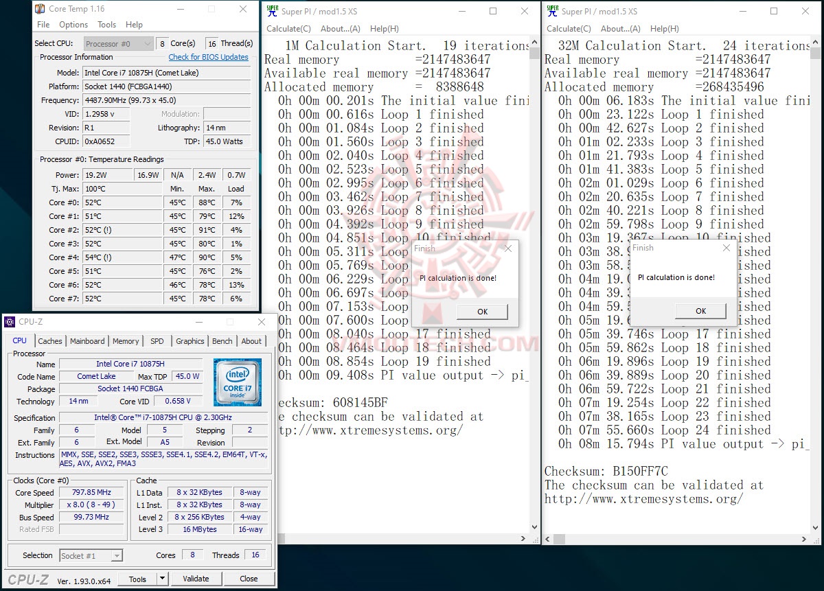This screenshot has width=824, height=591.
Task: Click the Check for BIOS Updates link
Action: click(x=209, y=57)
